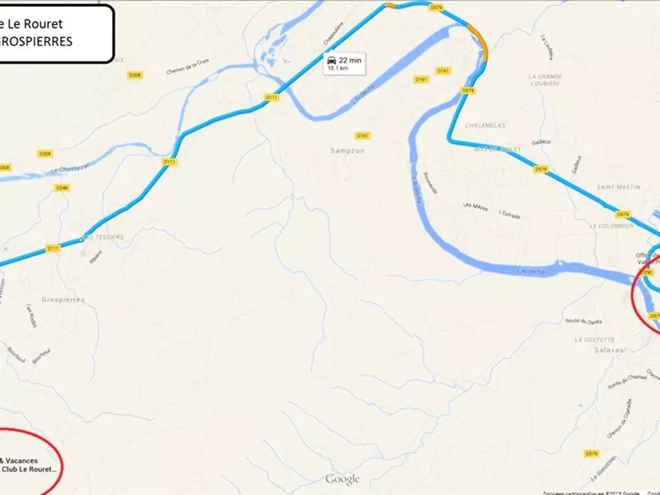This screenshot has width=660, height=495.
Task: Open the Google logo on the map
Action: (343, 479)
